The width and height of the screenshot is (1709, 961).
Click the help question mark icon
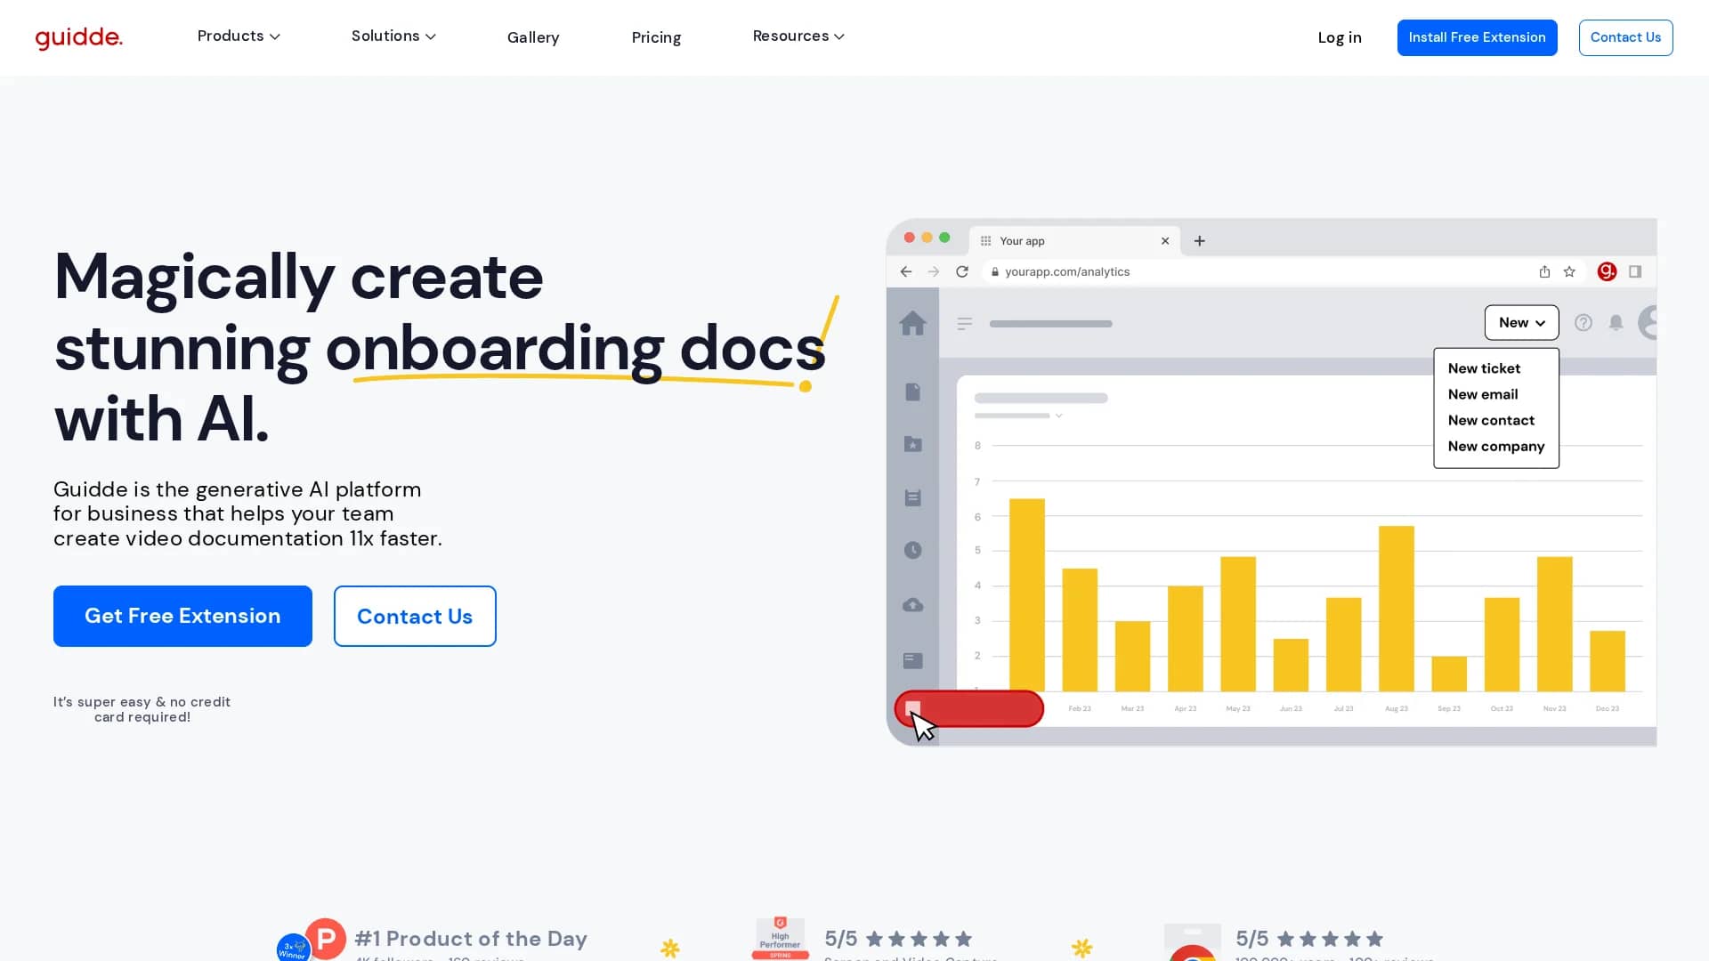tap(1583, 322)
